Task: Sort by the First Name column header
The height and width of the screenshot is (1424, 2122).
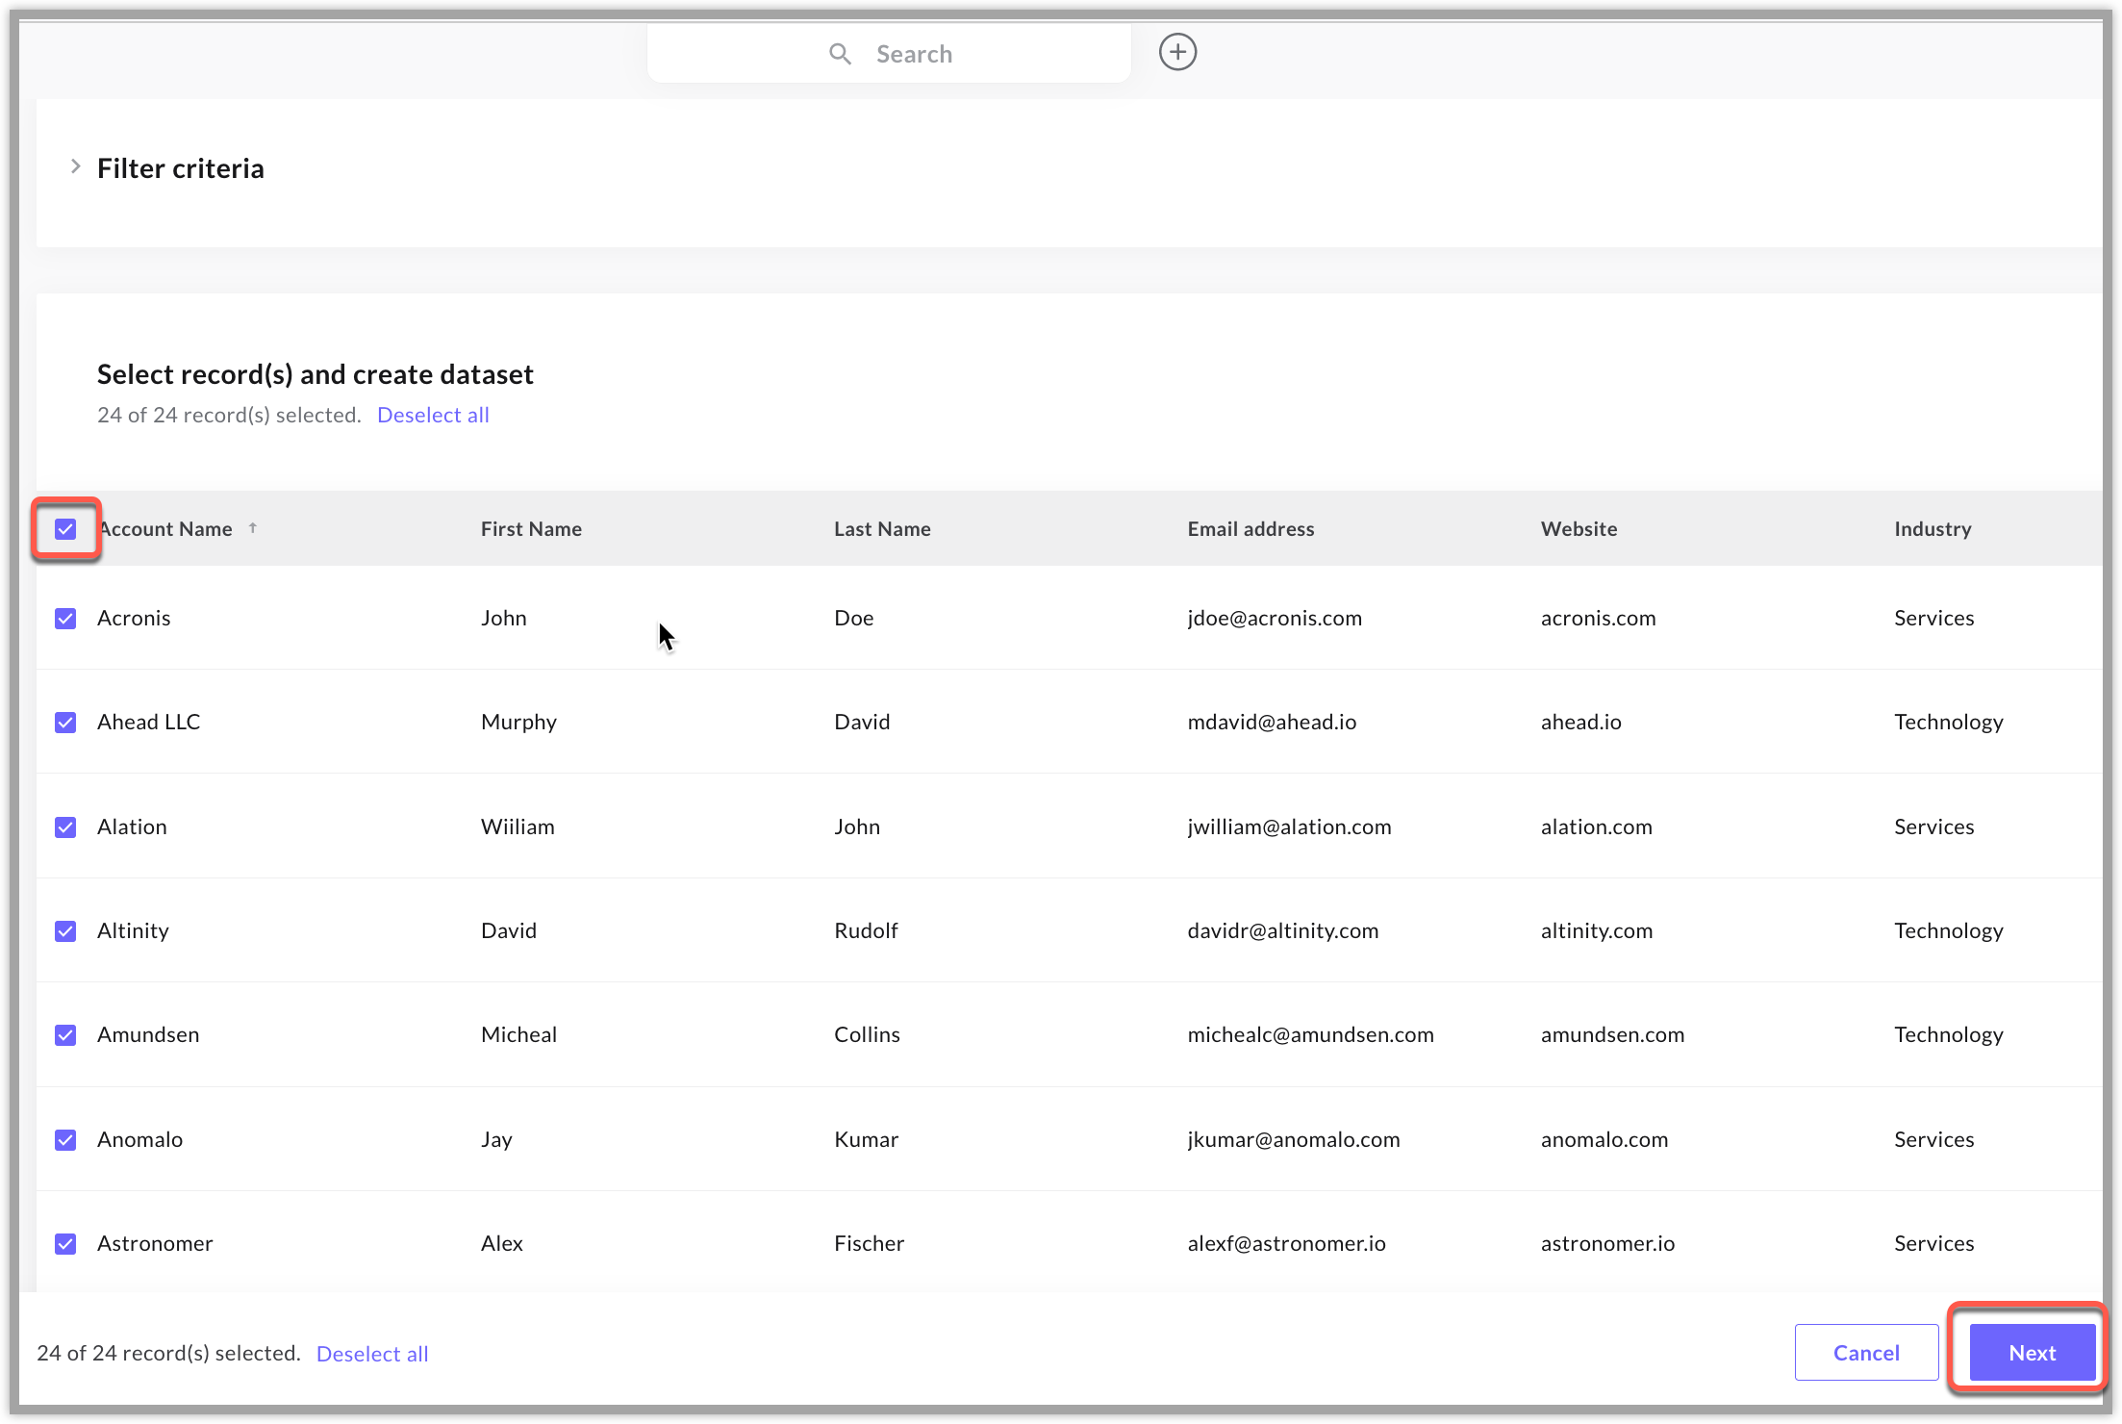Action: pyautogui.click(x=531, y=528)
